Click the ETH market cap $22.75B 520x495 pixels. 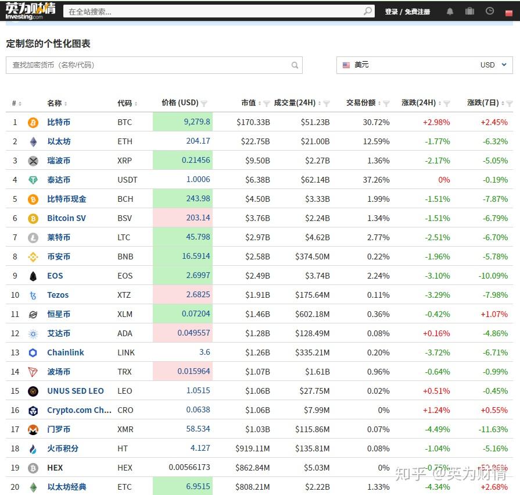point(256,141)
